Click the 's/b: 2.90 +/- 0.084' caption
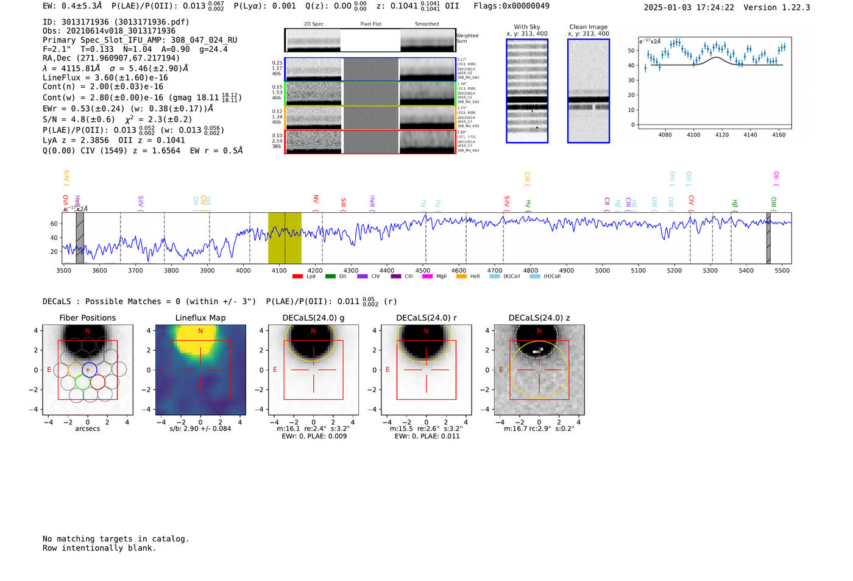 click(200, 429)
